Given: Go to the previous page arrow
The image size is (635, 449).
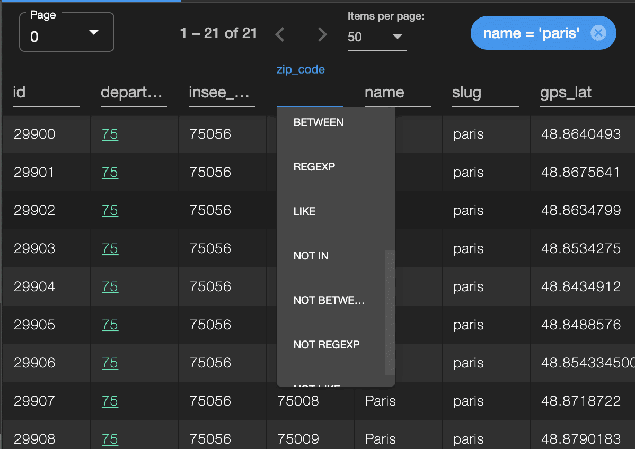Looking at the screenshot, I should 280,34.
